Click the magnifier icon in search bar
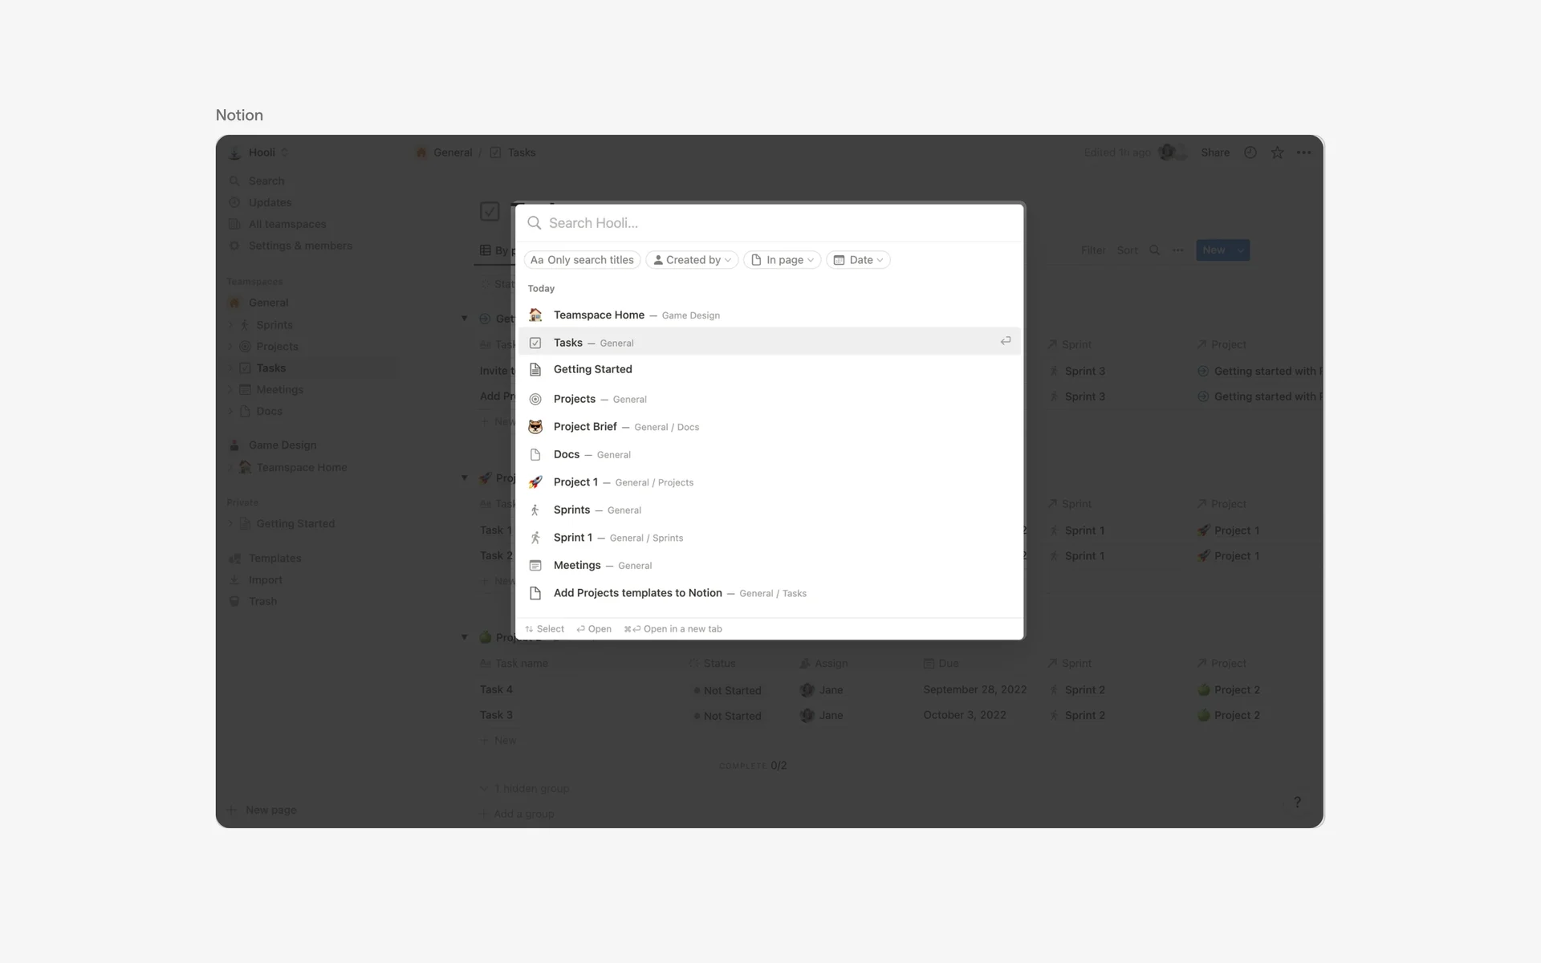The height and width of the screenshot is (963, 1541). coord(535,223)
